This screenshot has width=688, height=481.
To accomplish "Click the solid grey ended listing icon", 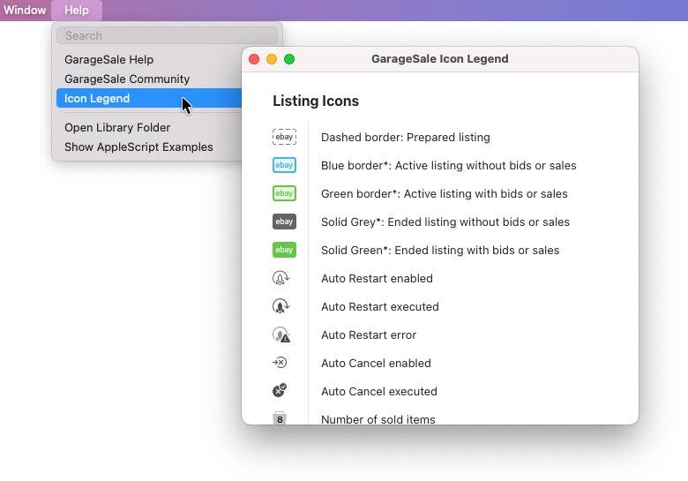I will [284, 222].
